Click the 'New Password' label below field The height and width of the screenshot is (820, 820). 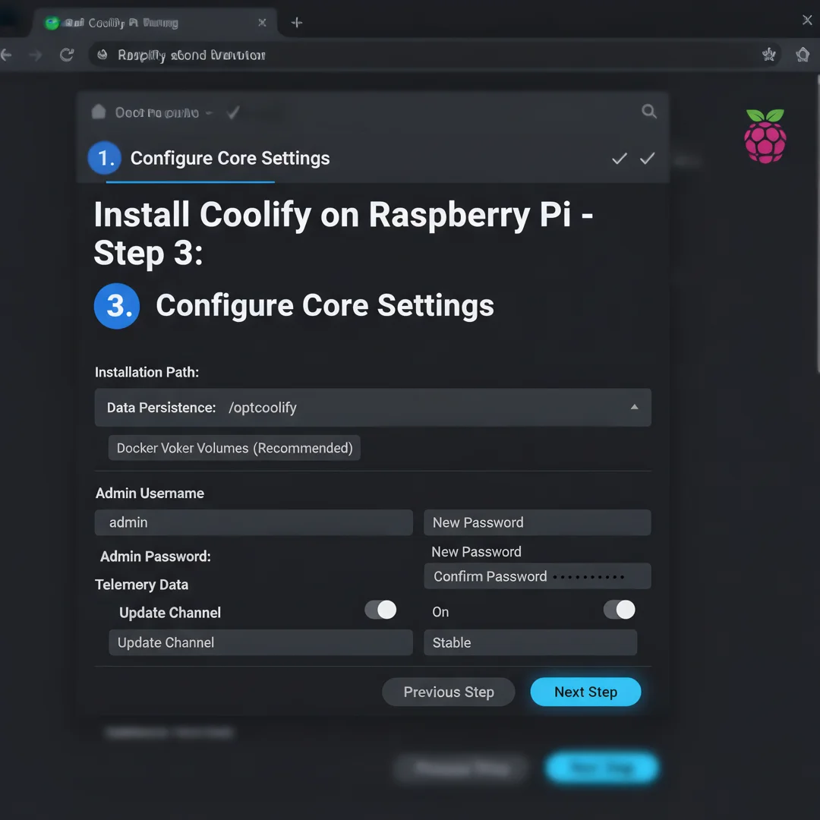[476, 552]
